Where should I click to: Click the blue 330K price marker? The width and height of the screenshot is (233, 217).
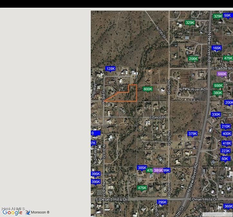(x=216, y=114)
